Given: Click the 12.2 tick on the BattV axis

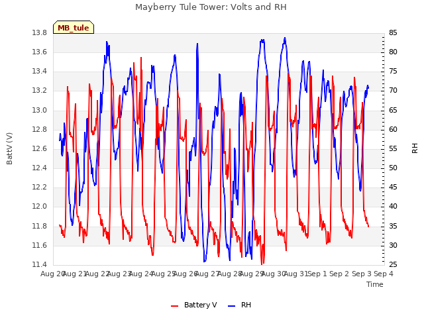Looking at the screenshot, I should coord(40,187).
